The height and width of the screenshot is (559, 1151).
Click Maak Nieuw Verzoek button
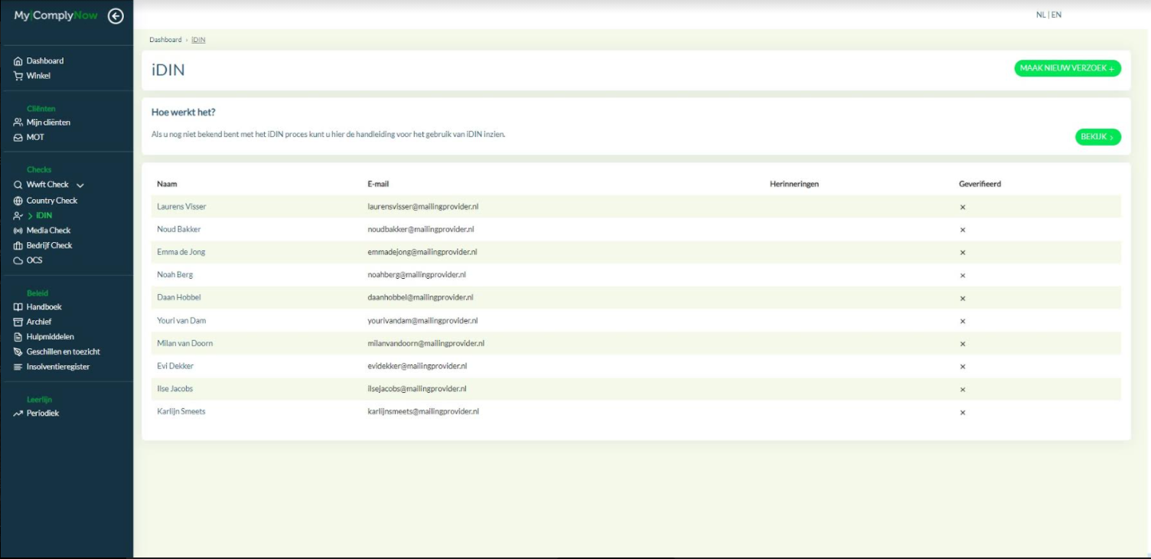tap(1067, 69)
